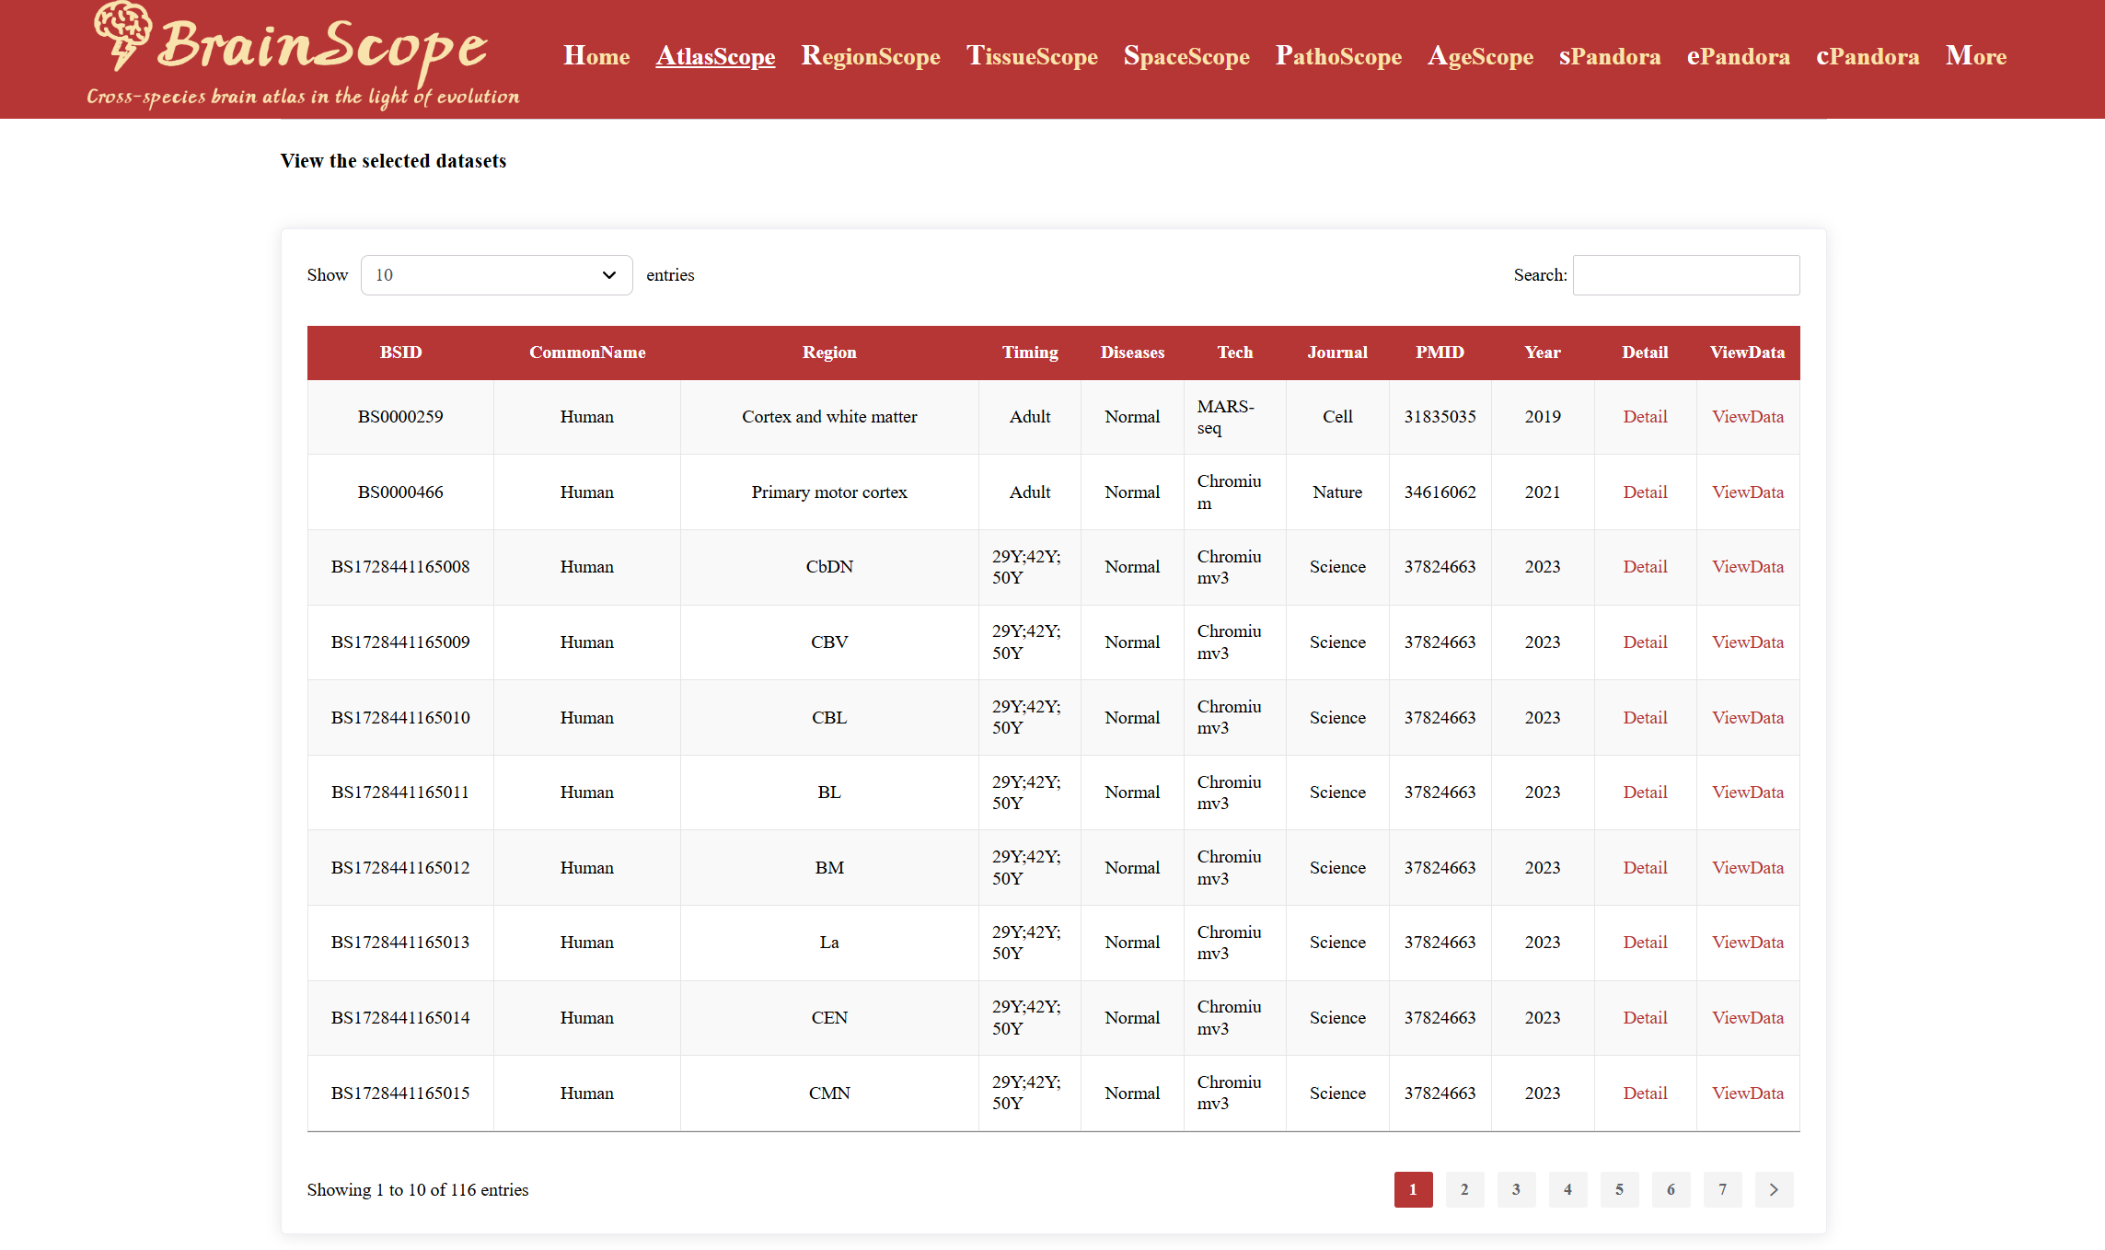
Task: Open ViewData for BS1728441165014
Action: (1748, 1018)
